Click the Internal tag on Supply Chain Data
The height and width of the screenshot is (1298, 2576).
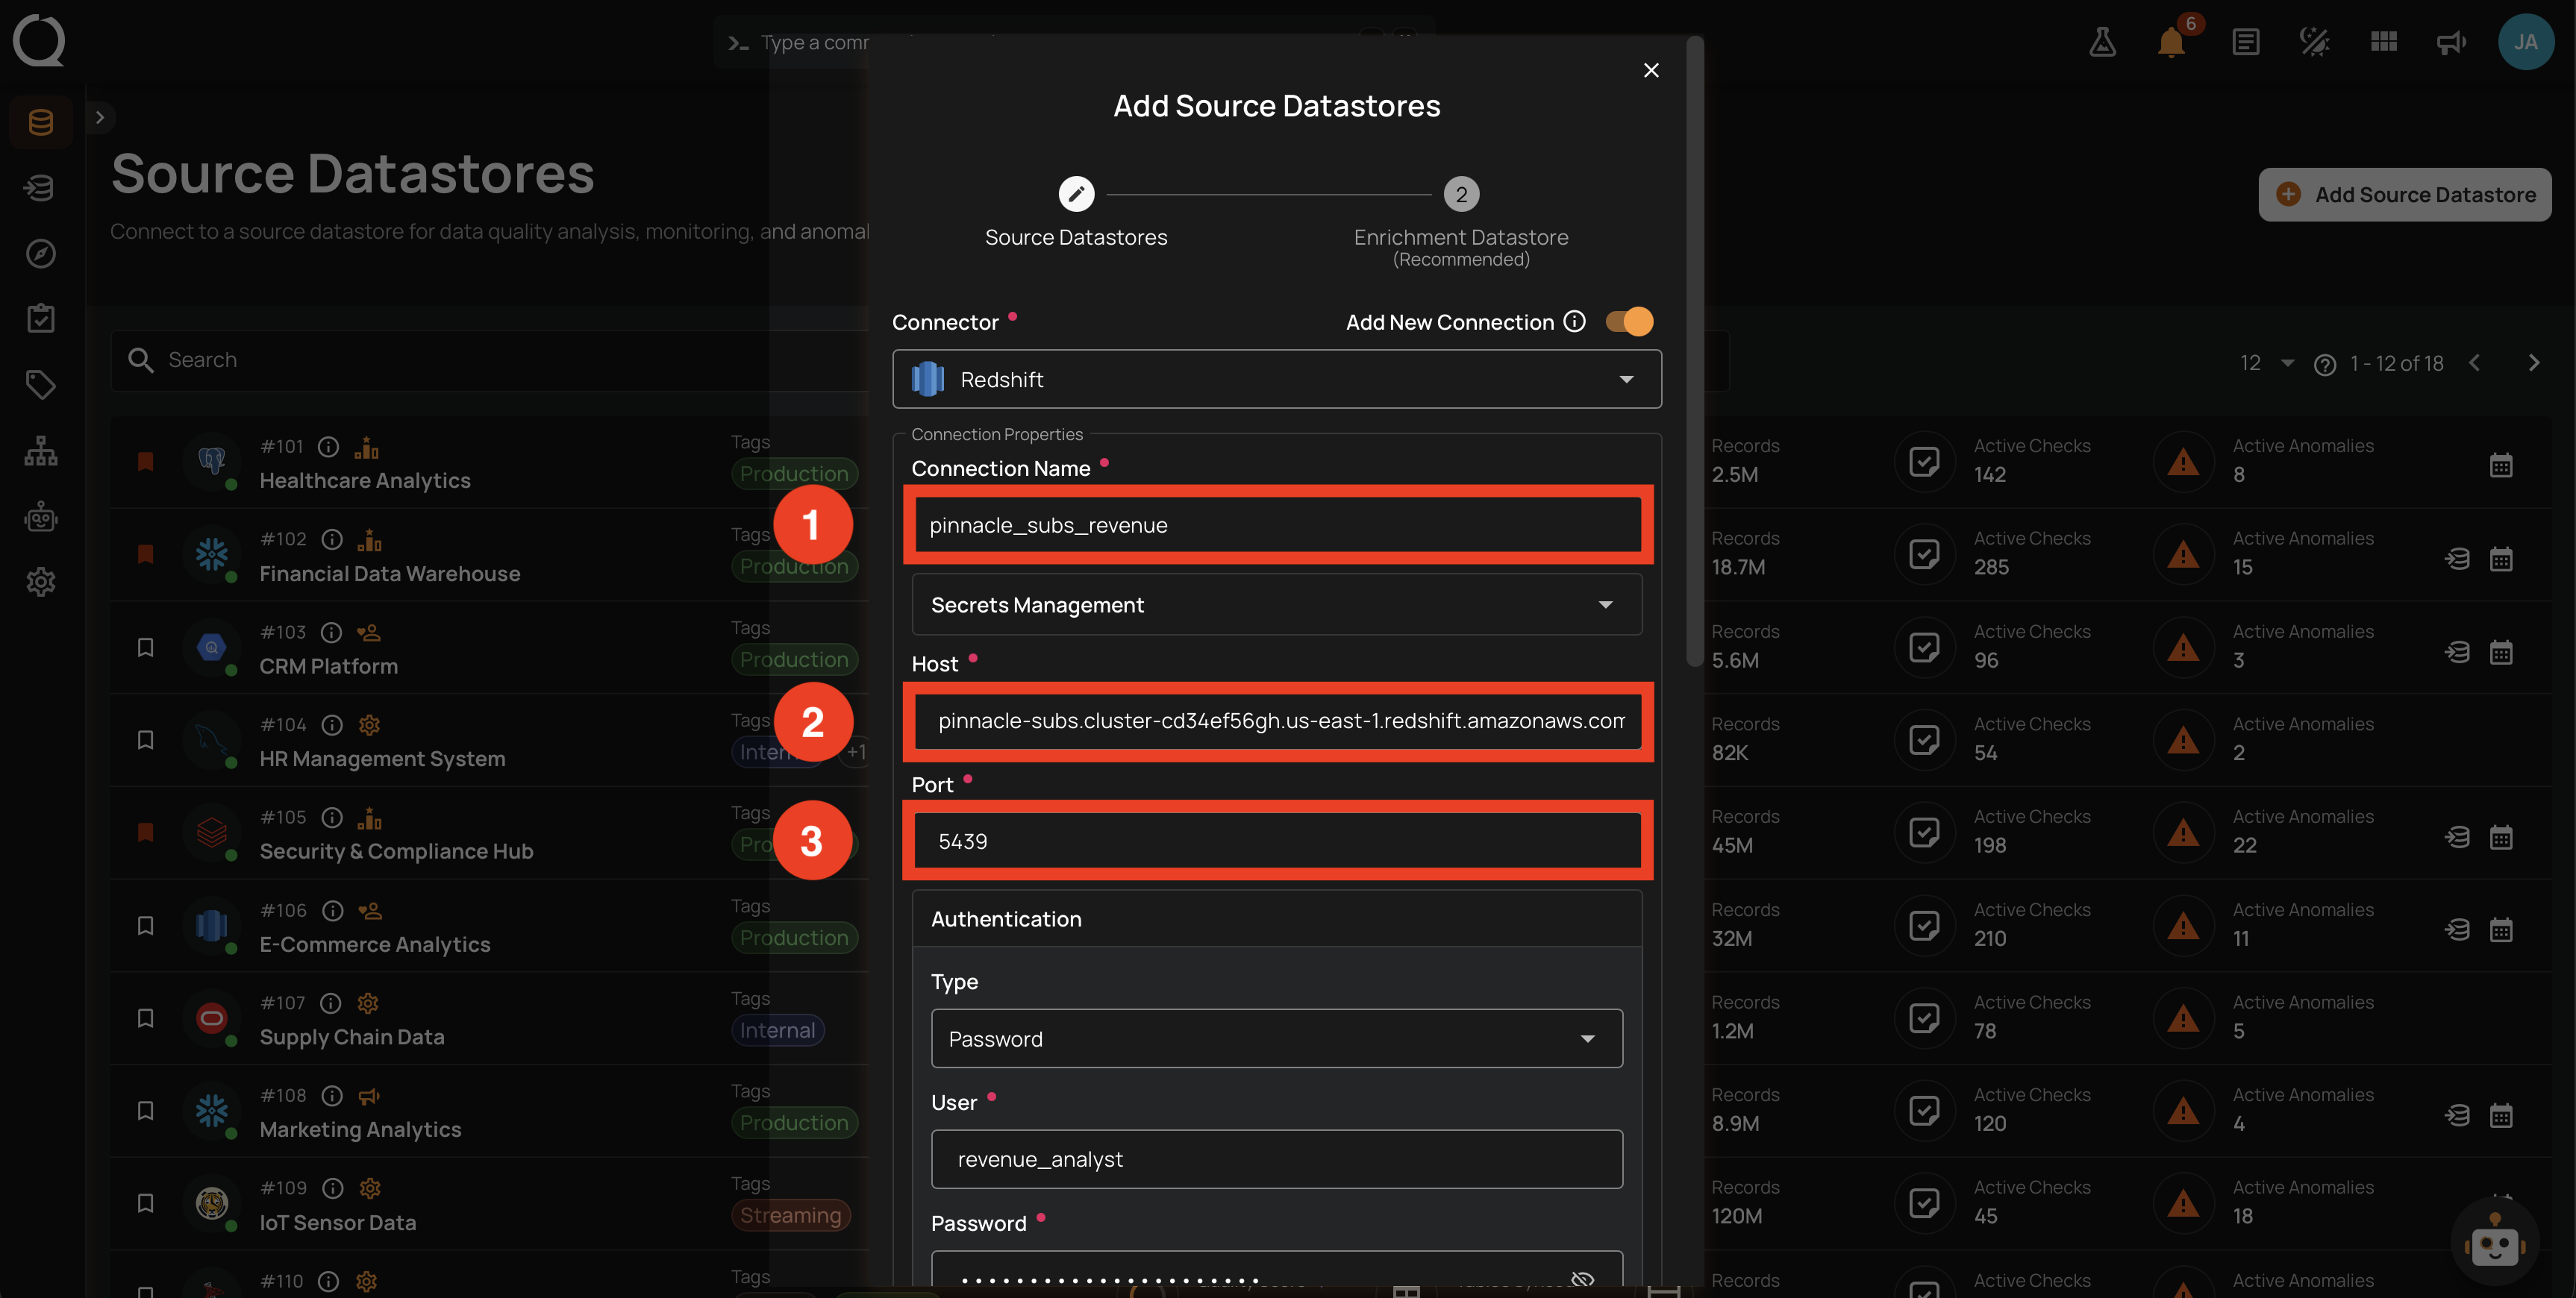[777, 1031]
